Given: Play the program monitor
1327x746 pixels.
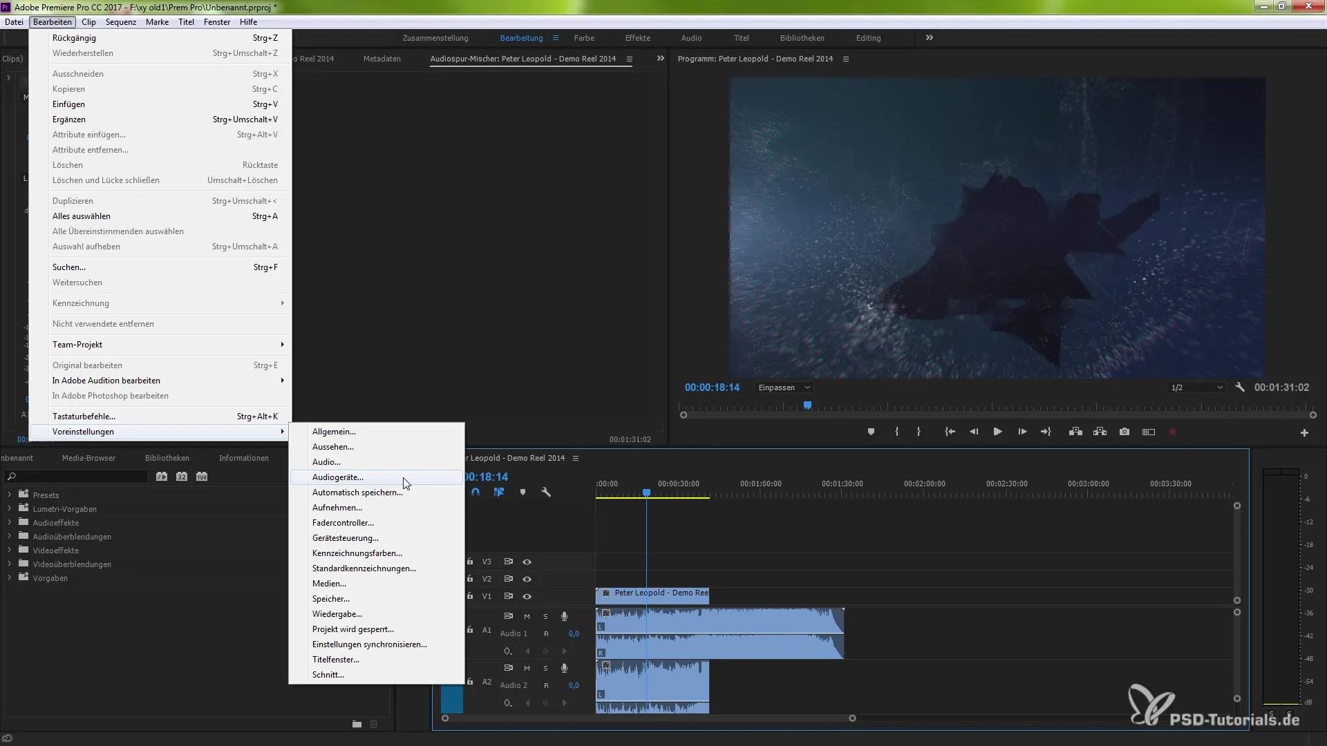Looking at the screenshot, I should pos(998,432).
